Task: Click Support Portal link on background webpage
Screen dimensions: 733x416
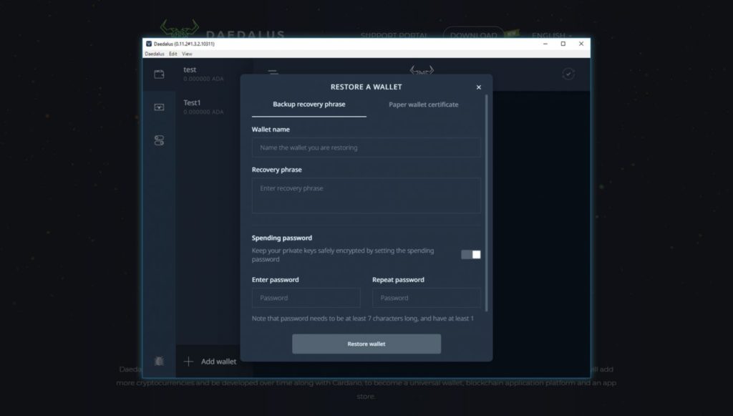Action: pos(394,36)
